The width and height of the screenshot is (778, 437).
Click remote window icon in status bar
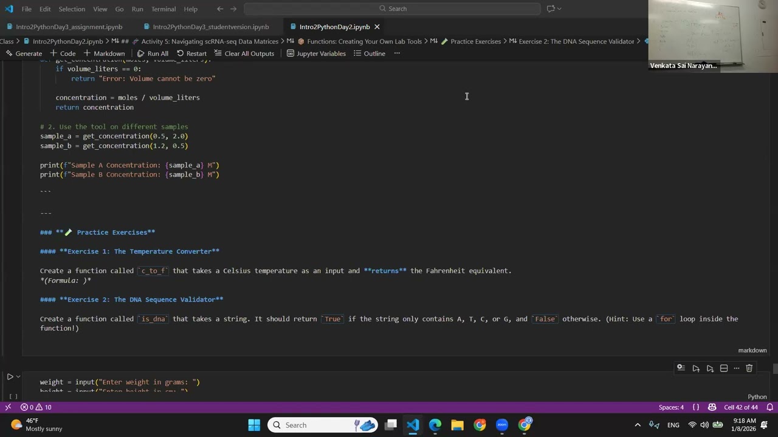pyautogui.click(x=7, y=407)
